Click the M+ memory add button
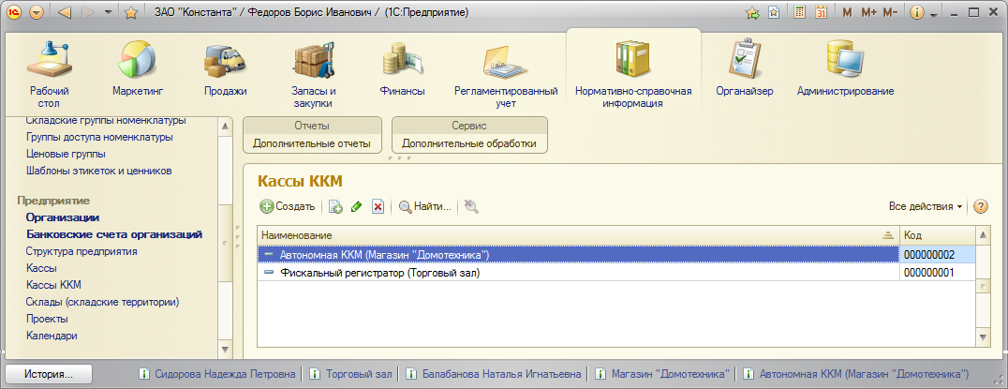The width and height of the screenshot is (1008, 389). point(868,12)
